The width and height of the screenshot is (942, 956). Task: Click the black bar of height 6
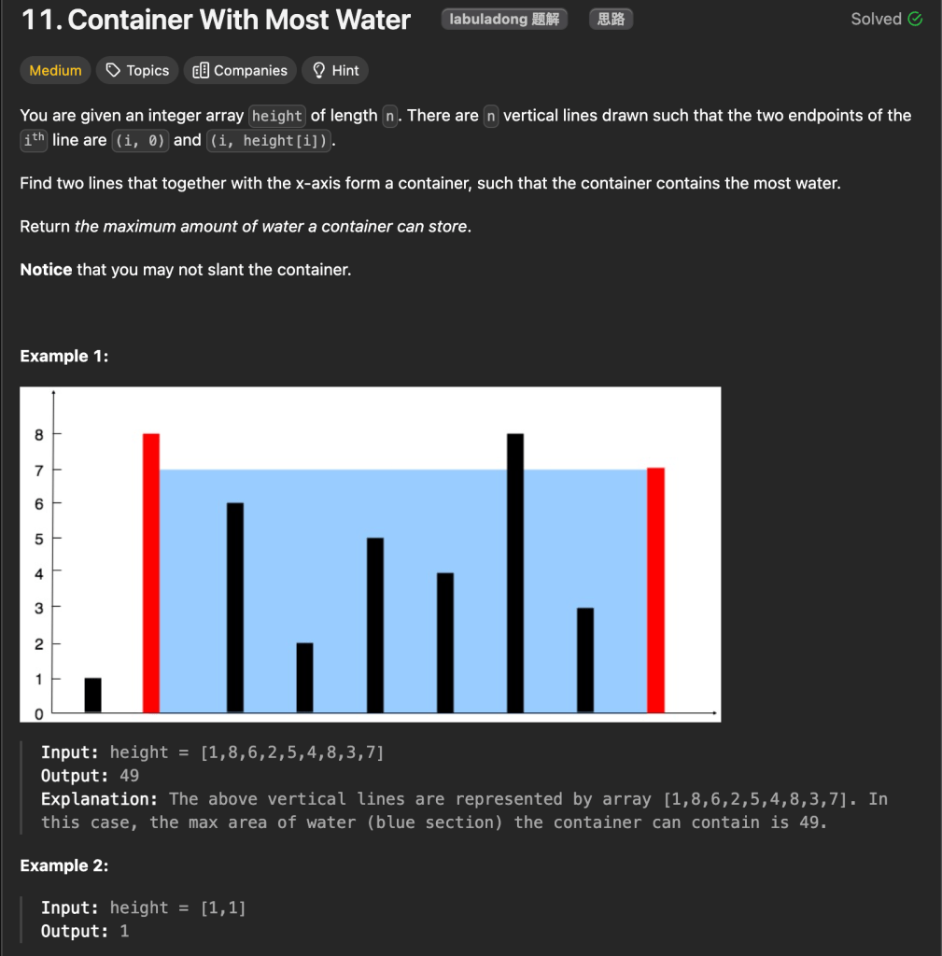(x=235, y=607)
